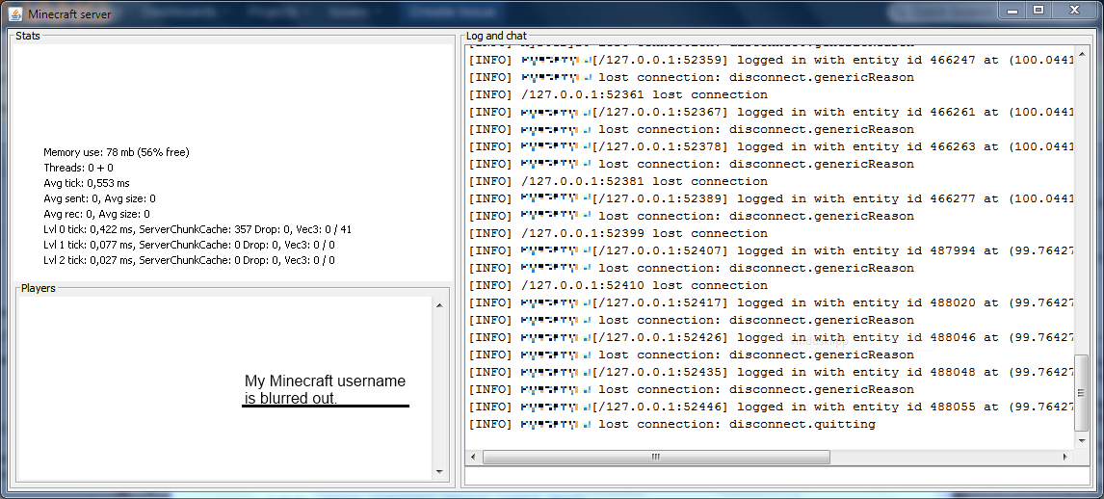This screenshot has height=499, width=1104.
Task: Click the 'Memory use: 78 mb (56% free)' line
Action: click(x=117, y=152)
